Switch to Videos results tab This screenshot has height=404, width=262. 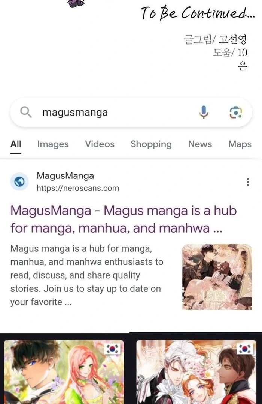(x=100, y=144)
